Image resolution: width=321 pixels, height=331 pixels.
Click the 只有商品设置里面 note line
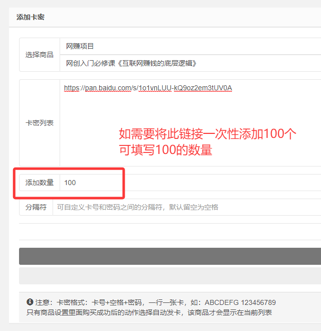(149, 312)
